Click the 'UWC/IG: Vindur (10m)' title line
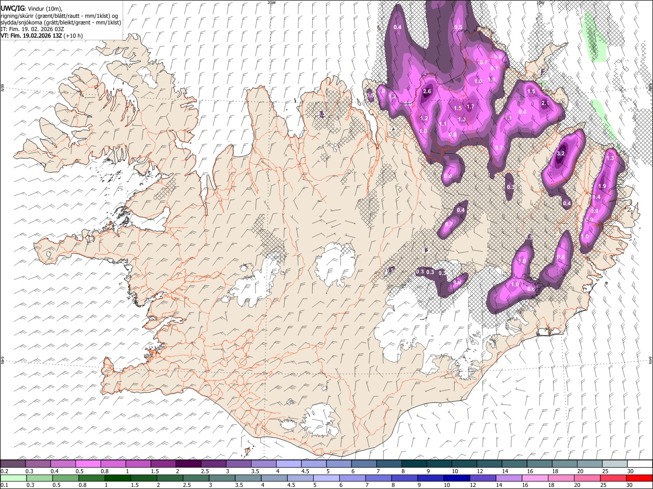The width and height of the screenshot is (653, 489). 31,9
